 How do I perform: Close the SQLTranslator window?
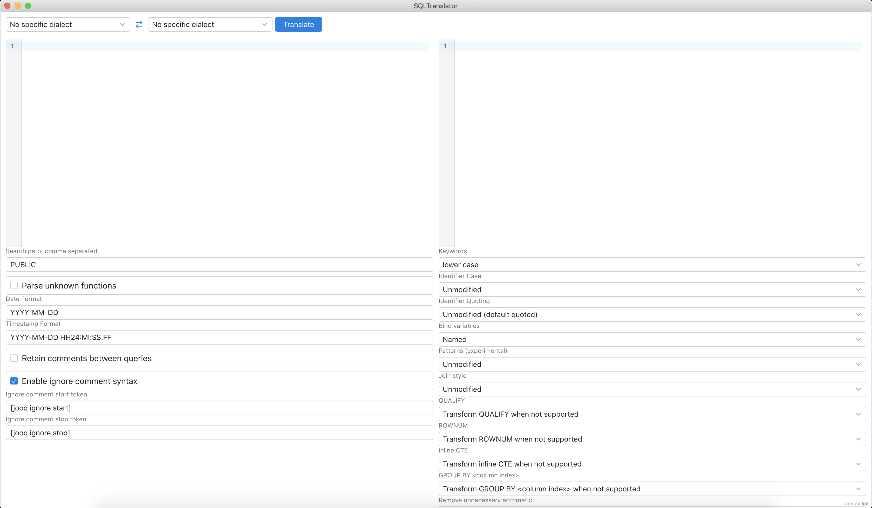point(7,5)
